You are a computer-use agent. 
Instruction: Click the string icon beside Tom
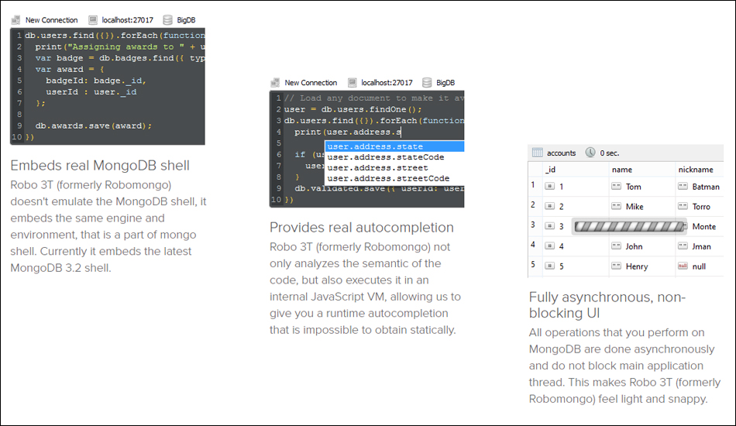point(617,186)
